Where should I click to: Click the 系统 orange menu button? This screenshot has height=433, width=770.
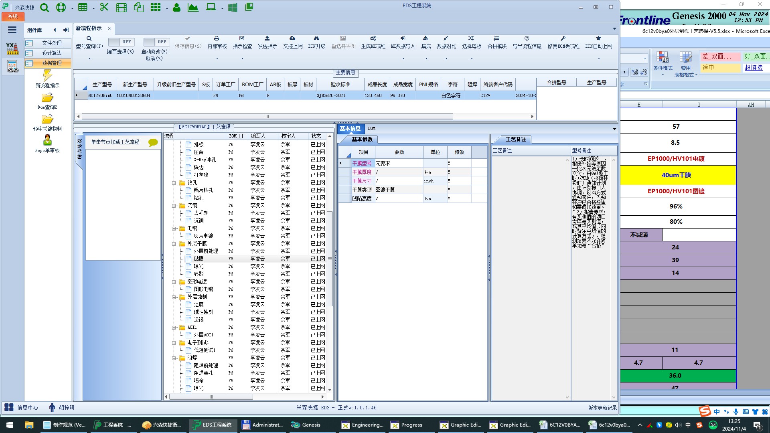pyautogui.click(x=13, y=16)
